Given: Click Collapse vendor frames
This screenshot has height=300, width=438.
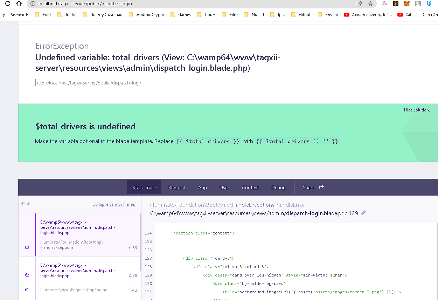Looking at the screenshot, I should 114,204.
